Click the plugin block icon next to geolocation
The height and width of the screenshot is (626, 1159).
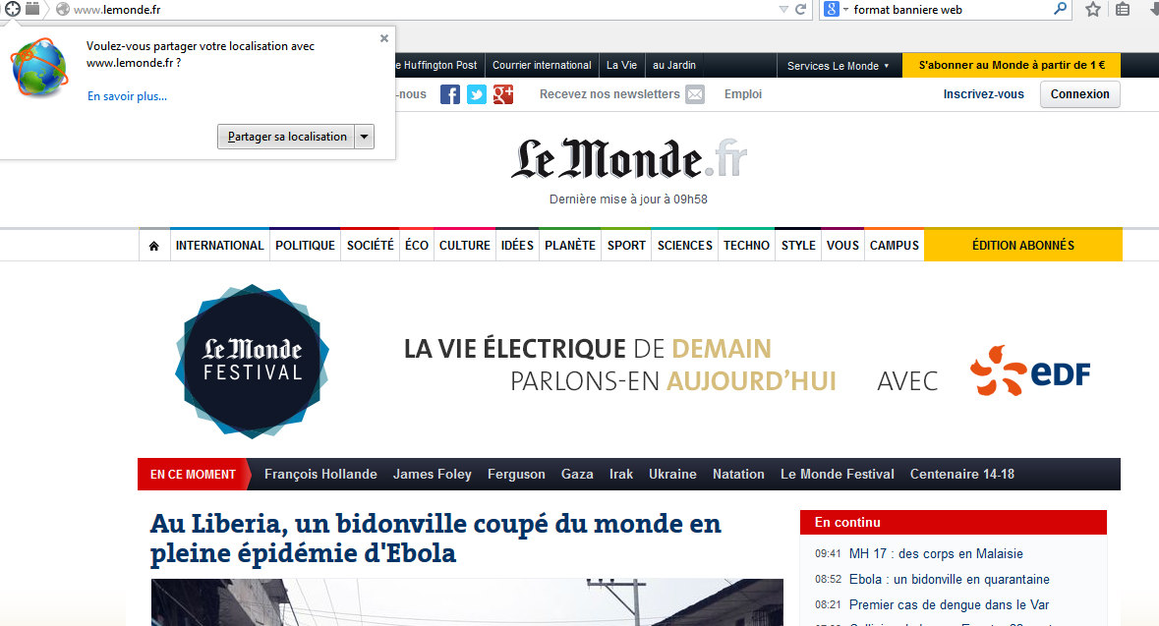click(x=32, y=9)
